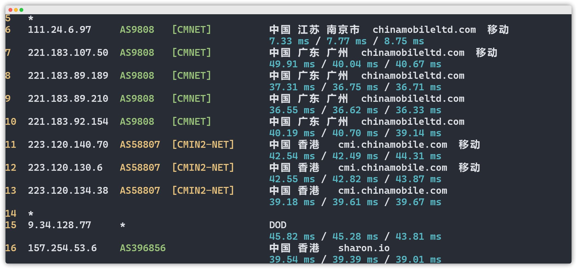The height and width of the screenshot is (269, 577).
Task: Select IP address 221.183.107.50
Action: click(x=68, y=53)
